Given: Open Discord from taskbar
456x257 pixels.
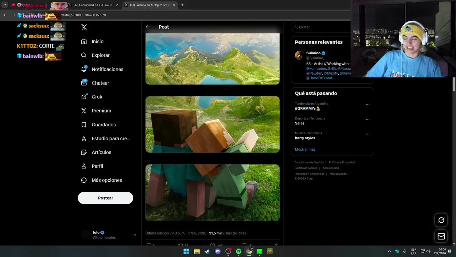Looking at the screenshot, I should [218, 251].
